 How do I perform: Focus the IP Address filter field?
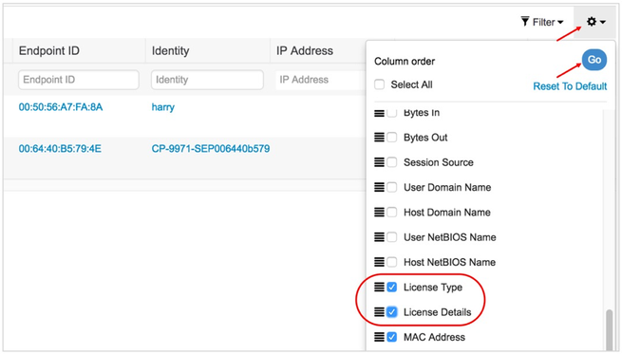point(321,80)
